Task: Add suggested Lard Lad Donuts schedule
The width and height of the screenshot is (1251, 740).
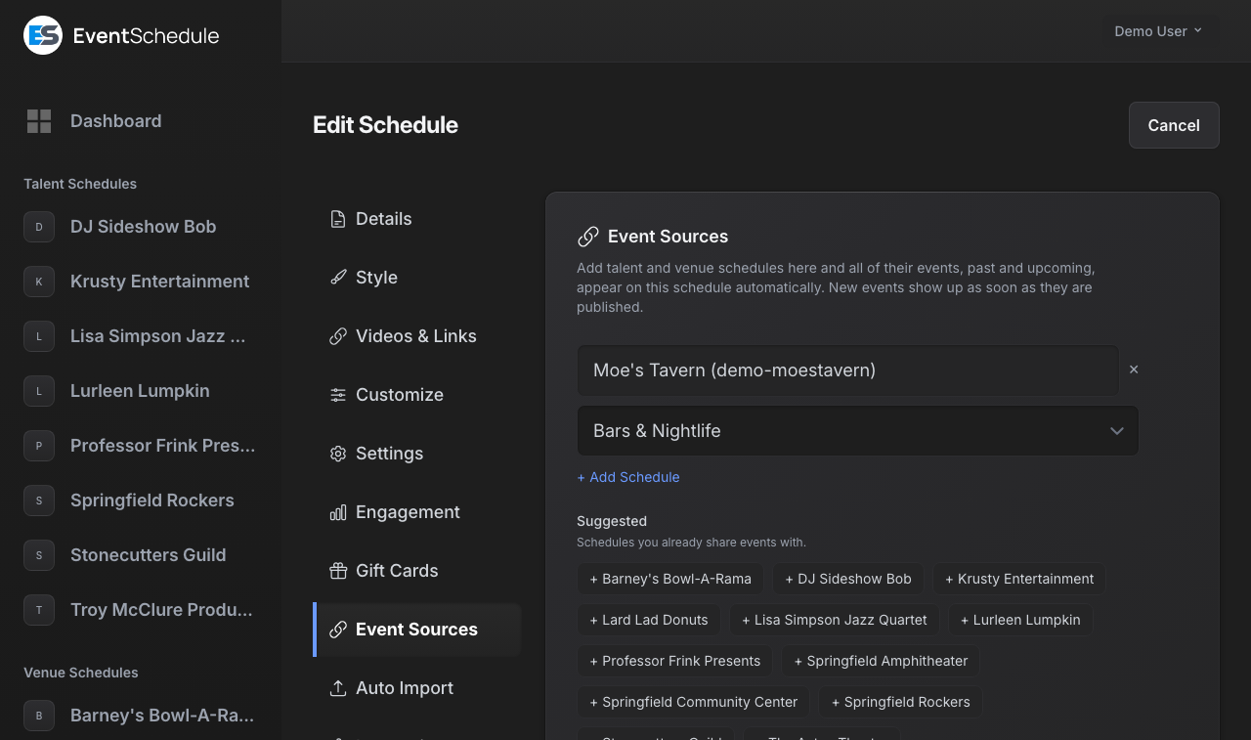Action: (x=649, y=620)
